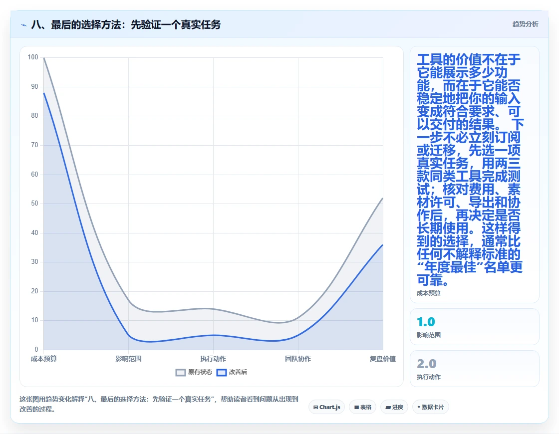Click the gray 原有状态 legend color box
Screen dimensions: 559x434
(181, 372)
